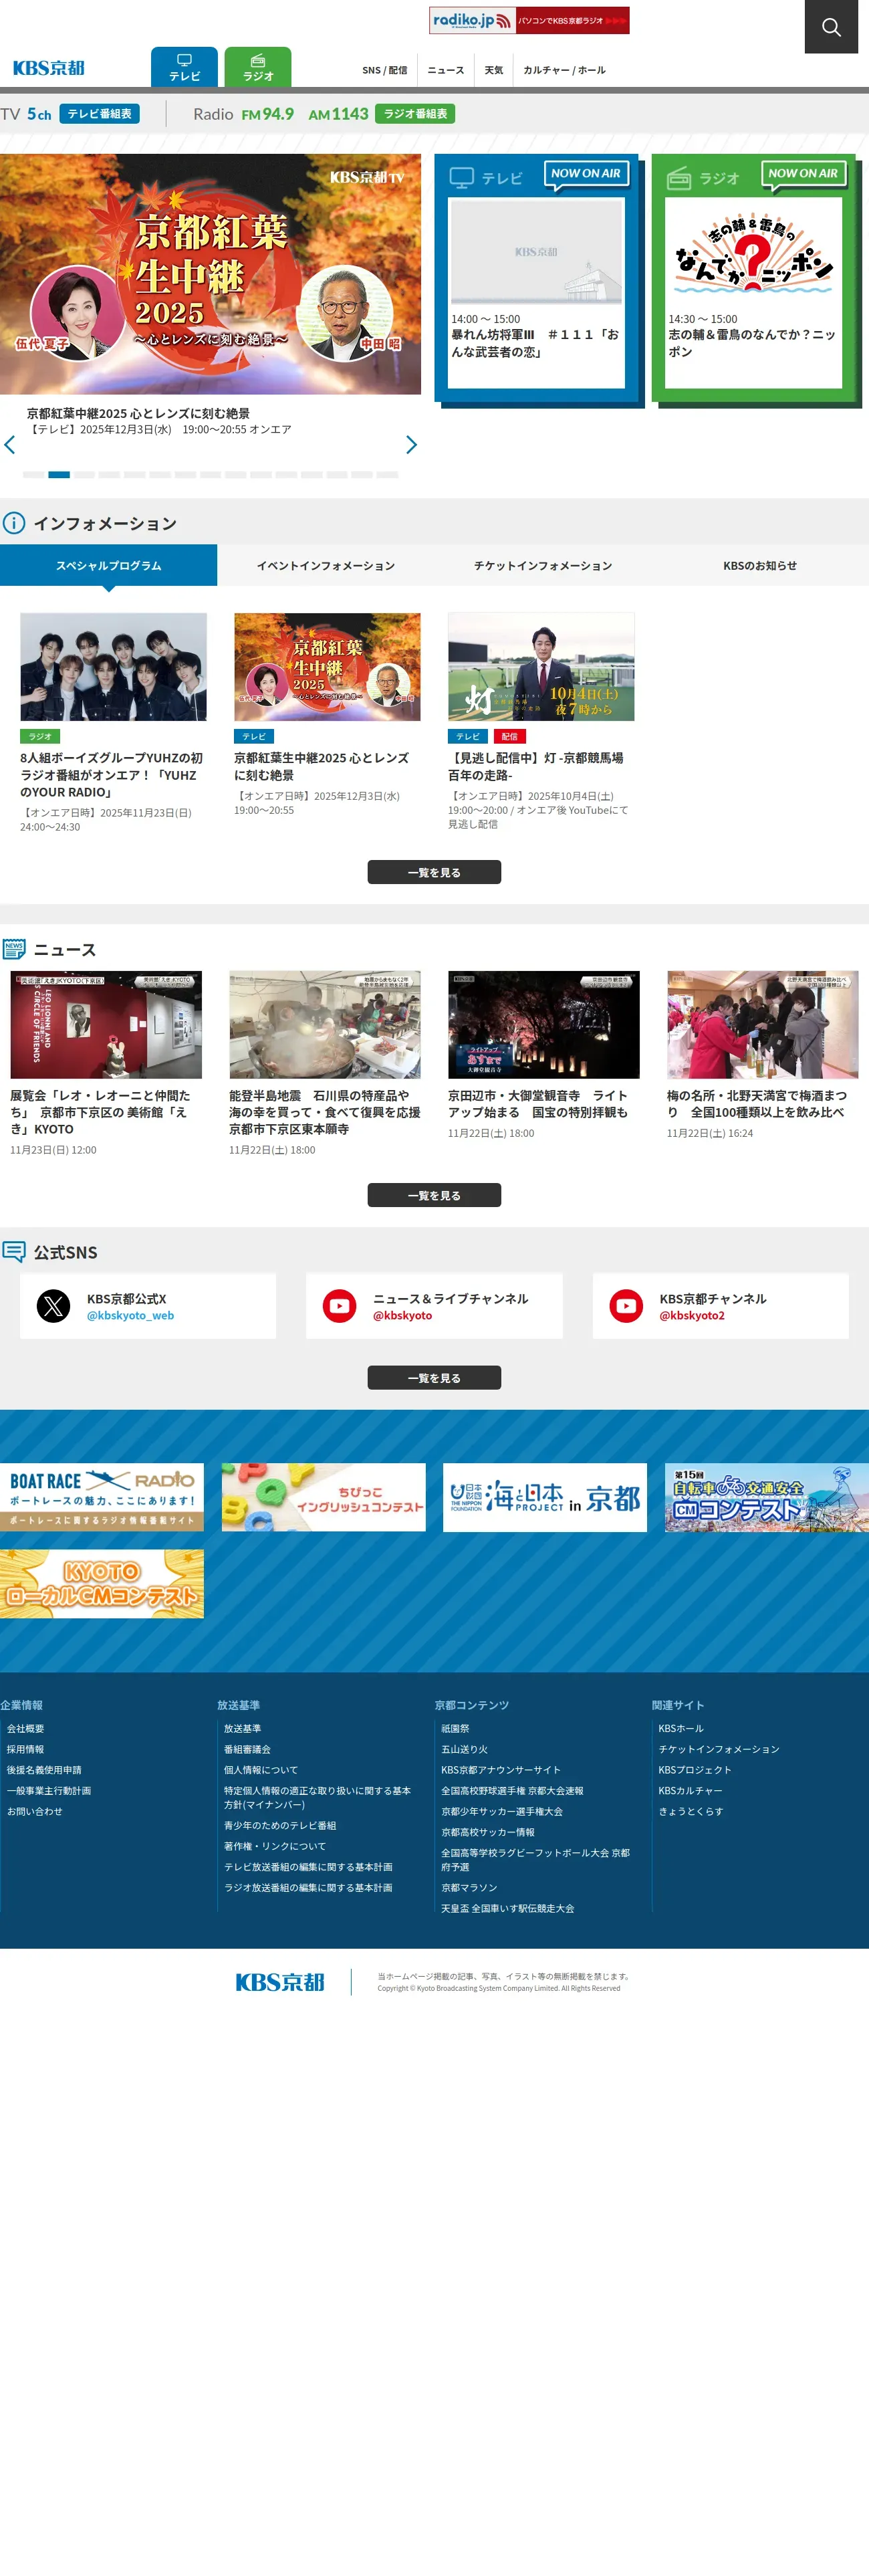Open ニュース menu item

[x=446, y=70]
